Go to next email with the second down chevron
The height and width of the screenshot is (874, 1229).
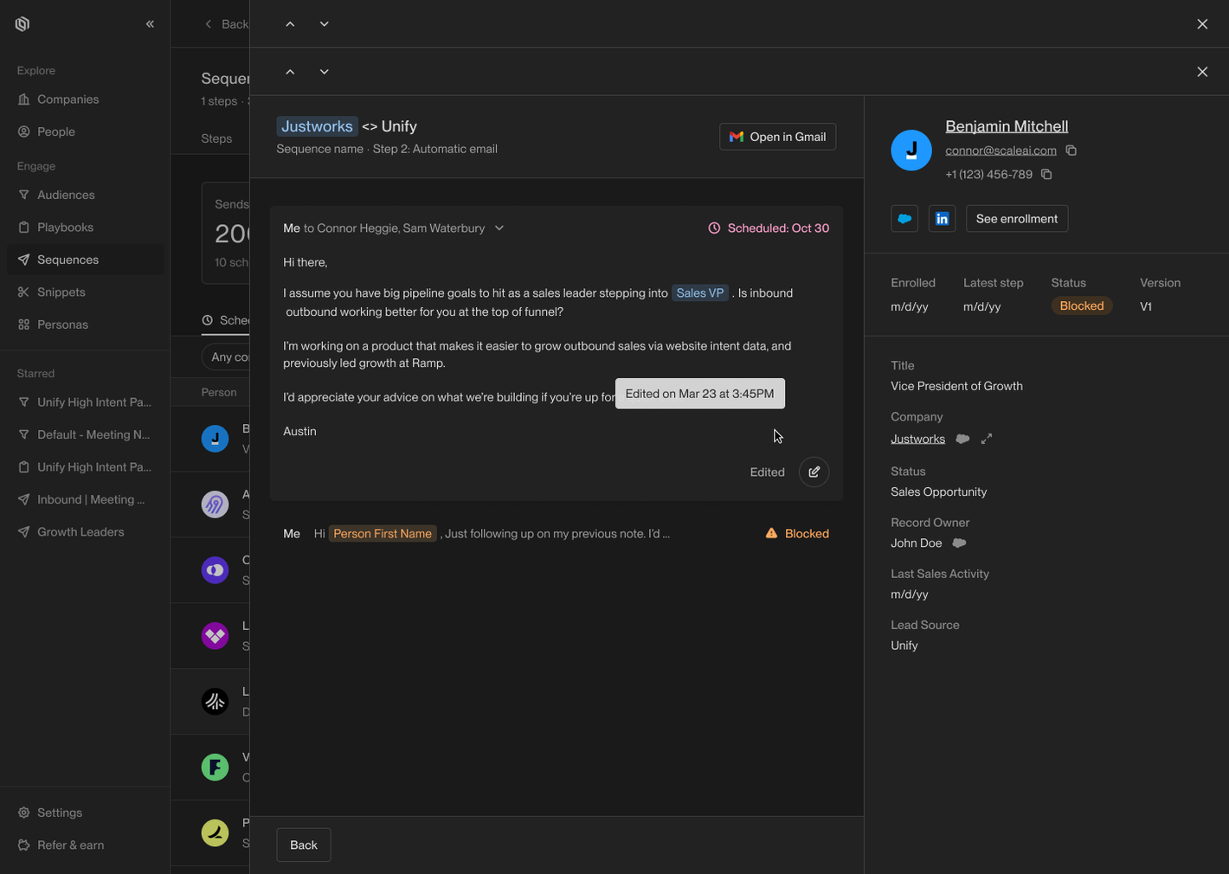click(325, 72)
